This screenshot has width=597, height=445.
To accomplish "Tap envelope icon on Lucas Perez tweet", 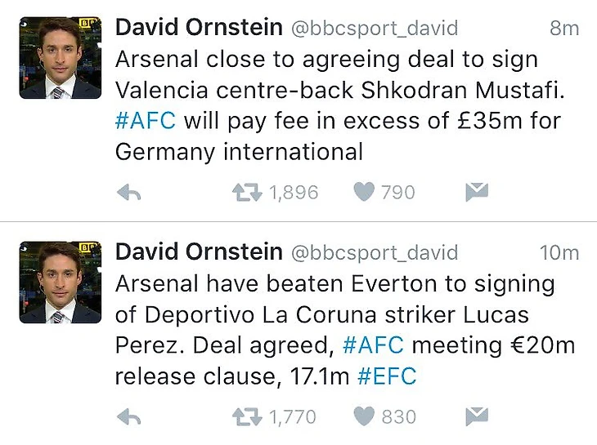I will [x=476, y=417].
